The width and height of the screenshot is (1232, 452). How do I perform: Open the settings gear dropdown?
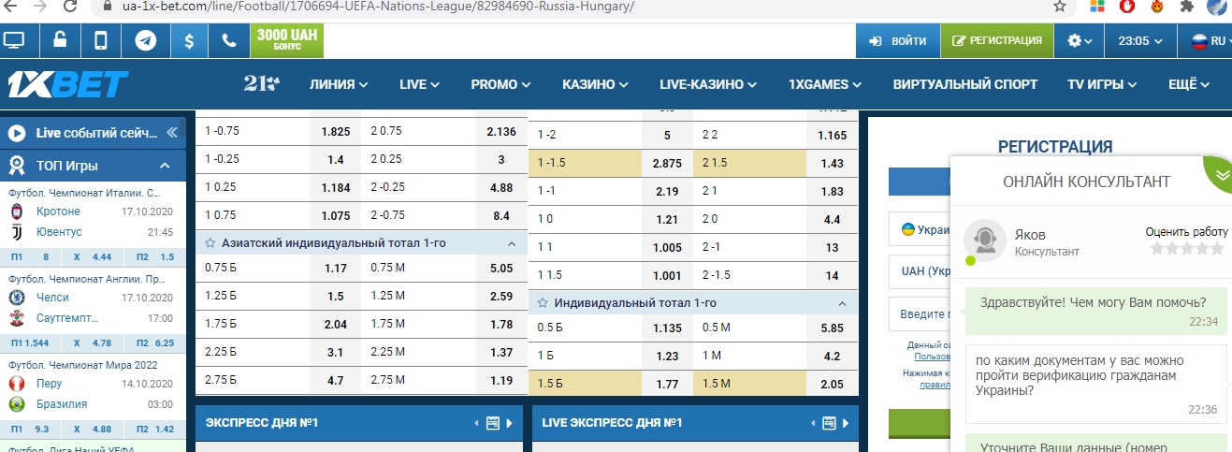pos(1080,41)
